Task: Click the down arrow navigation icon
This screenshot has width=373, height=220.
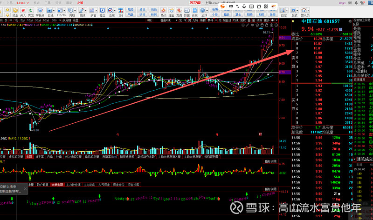Action: click(x=7, y=15)
